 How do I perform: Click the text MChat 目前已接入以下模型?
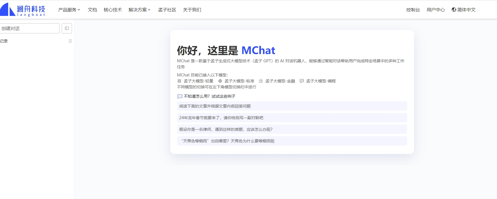click(202, 75)
